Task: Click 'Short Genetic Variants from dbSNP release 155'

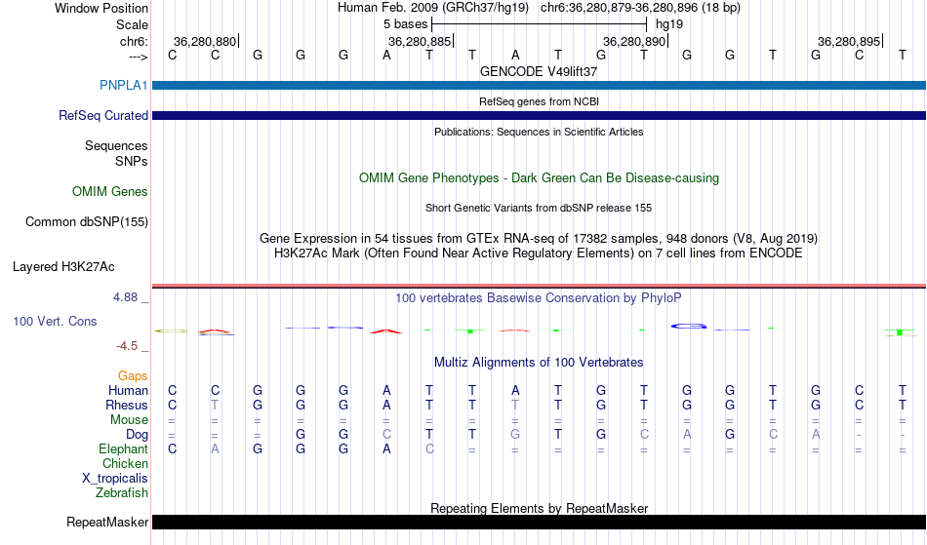Action: tap(539, 208)
